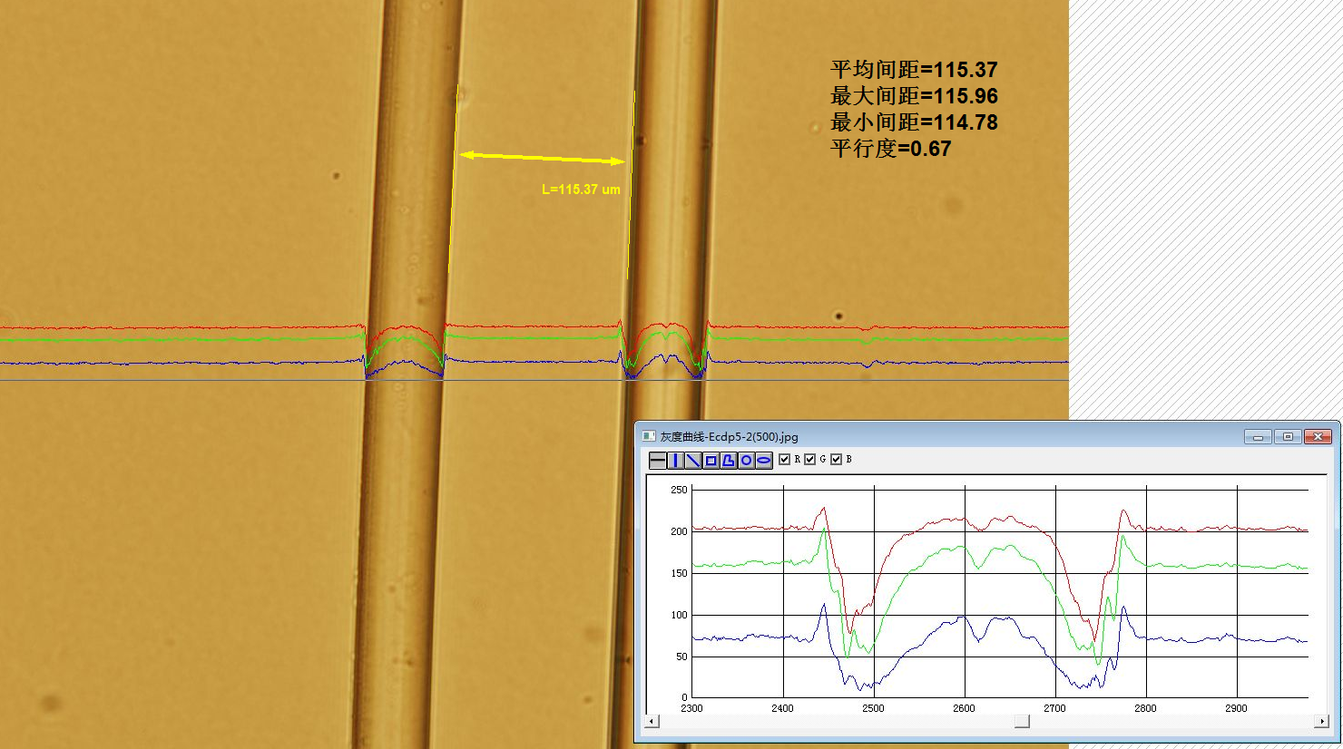The image size is (1343, 749).
Task: Select the rectangle region tool
Action: 711,461
